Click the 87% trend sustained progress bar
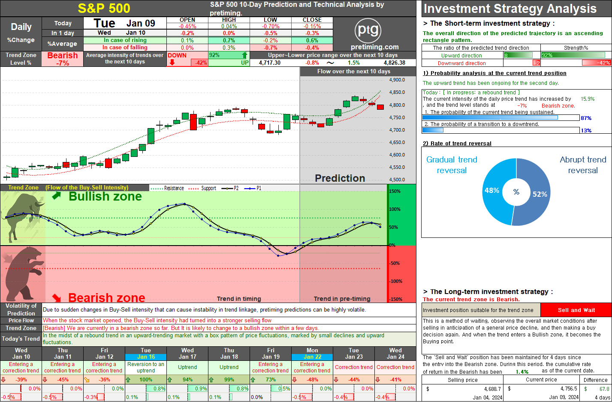612x402 pixels. pyautogui.click(x=501, y=118)
